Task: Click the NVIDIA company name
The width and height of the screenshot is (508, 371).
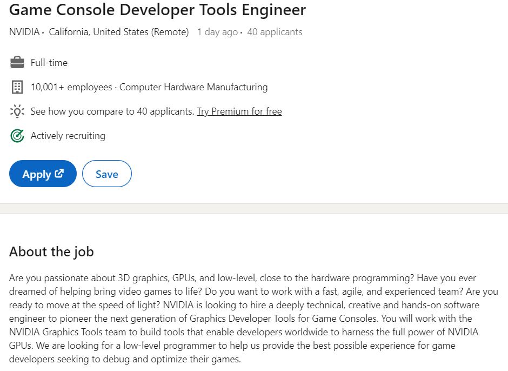Action: click(x=24, y=32)
